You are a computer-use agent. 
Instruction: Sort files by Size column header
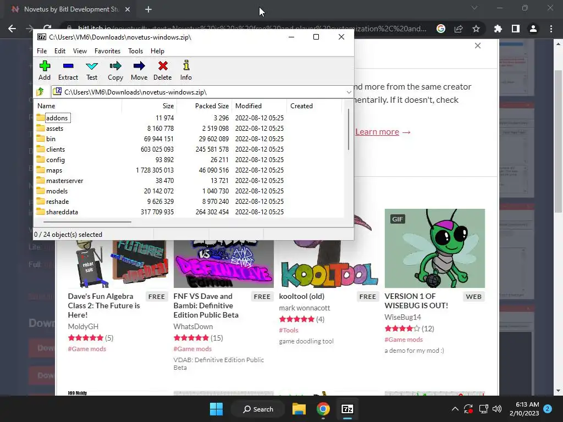pos(150,106)
